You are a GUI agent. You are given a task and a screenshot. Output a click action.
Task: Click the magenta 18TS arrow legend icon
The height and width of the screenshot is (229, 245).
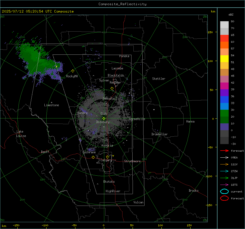[224, 185]
